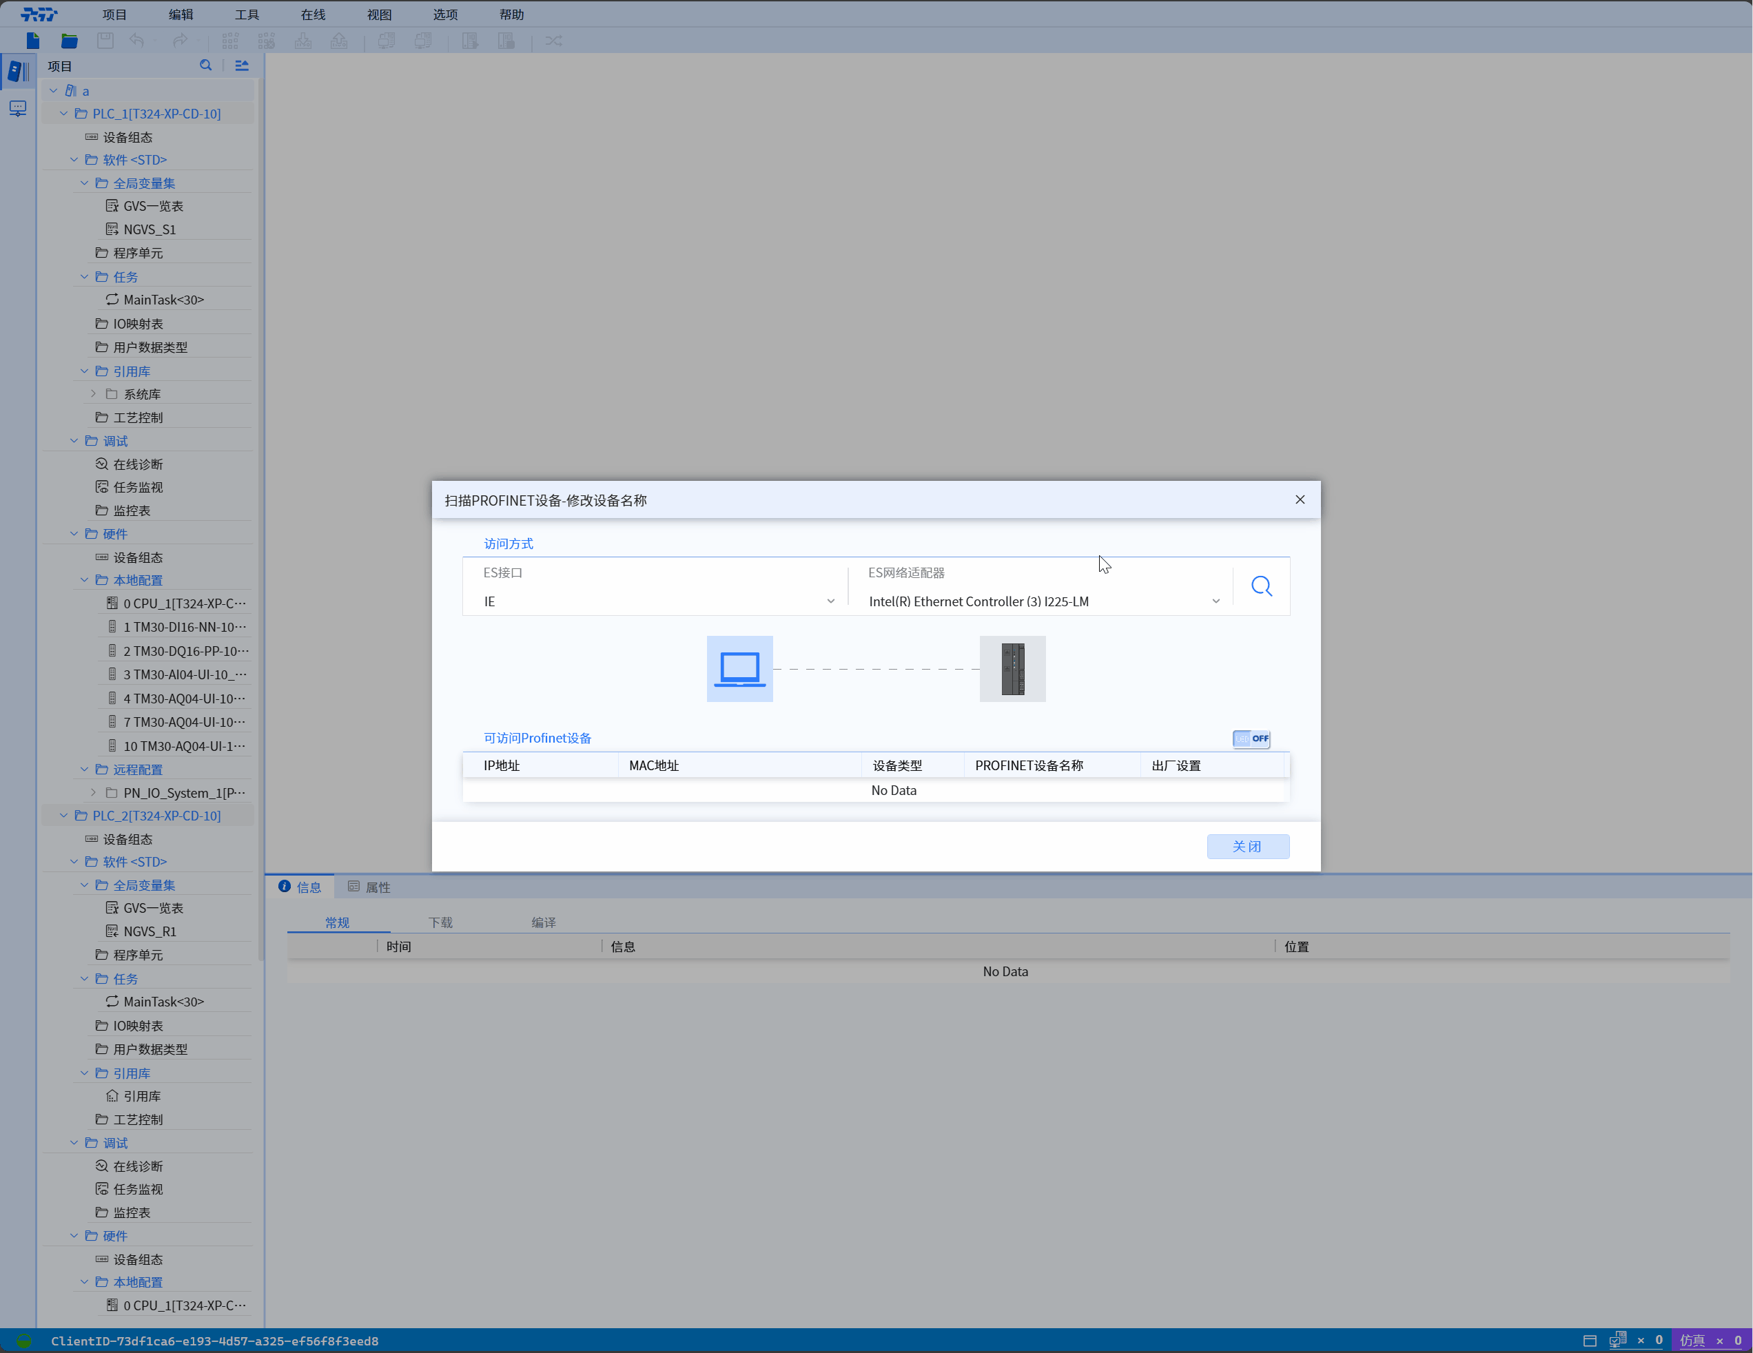Click the laptop icon in scan dialog

click(739, 668)
